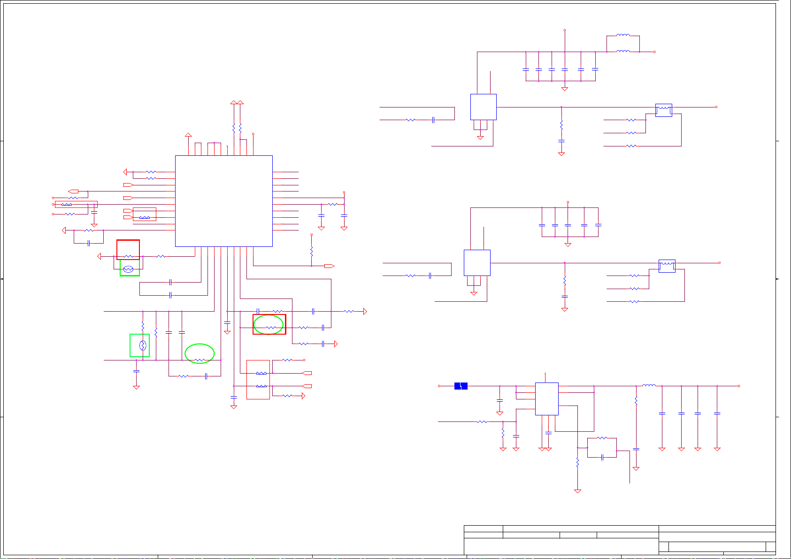This screenshot has width=791, height=559.
Task: Click the input terminal circle left of the solid blue part
Action: tap(439, 386)
